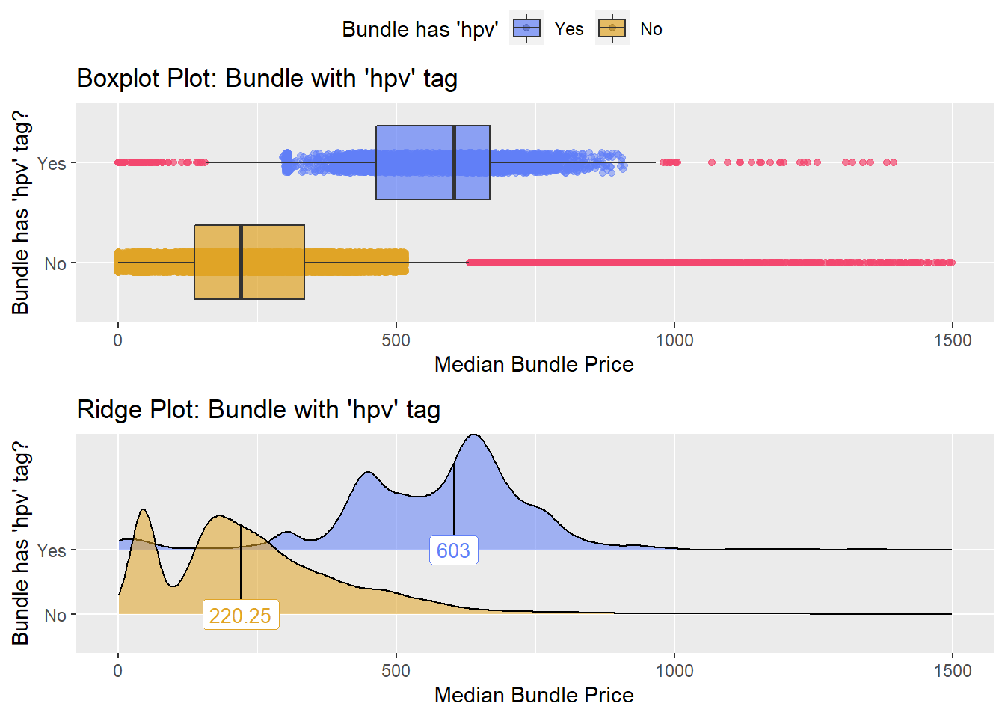Click the boxplot chart title

pos(267,78)
